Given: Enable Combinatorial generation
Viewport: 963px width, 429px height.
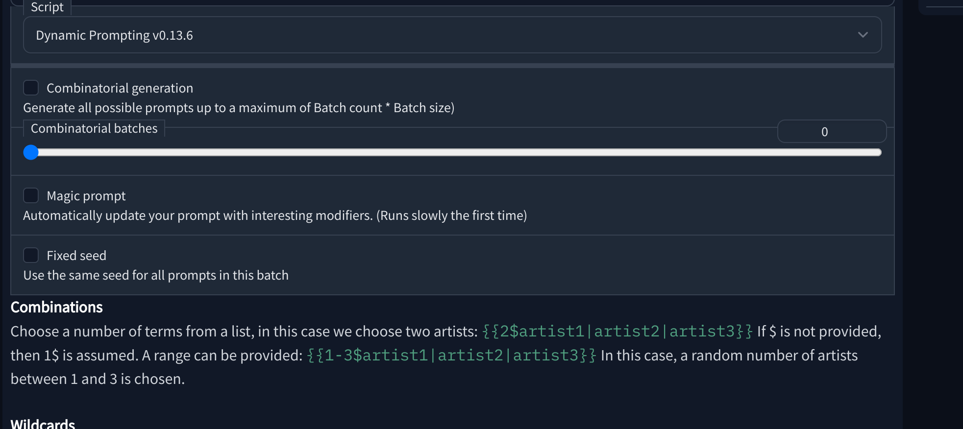Looking at the screenshot, I should [31, 88].
